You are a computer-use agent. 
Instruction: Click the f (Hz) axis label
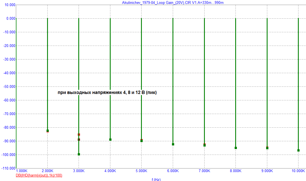point(156,179)
